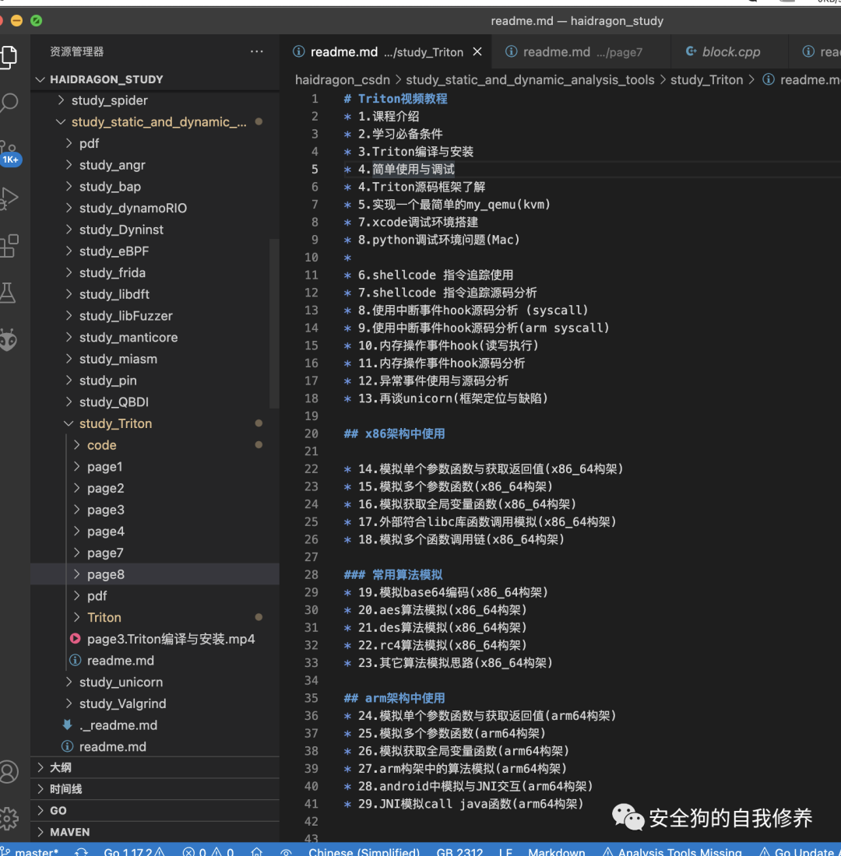Select the readme.md study_Triton tab
Screen dimensions: 841x856
[x=385, y=52]
